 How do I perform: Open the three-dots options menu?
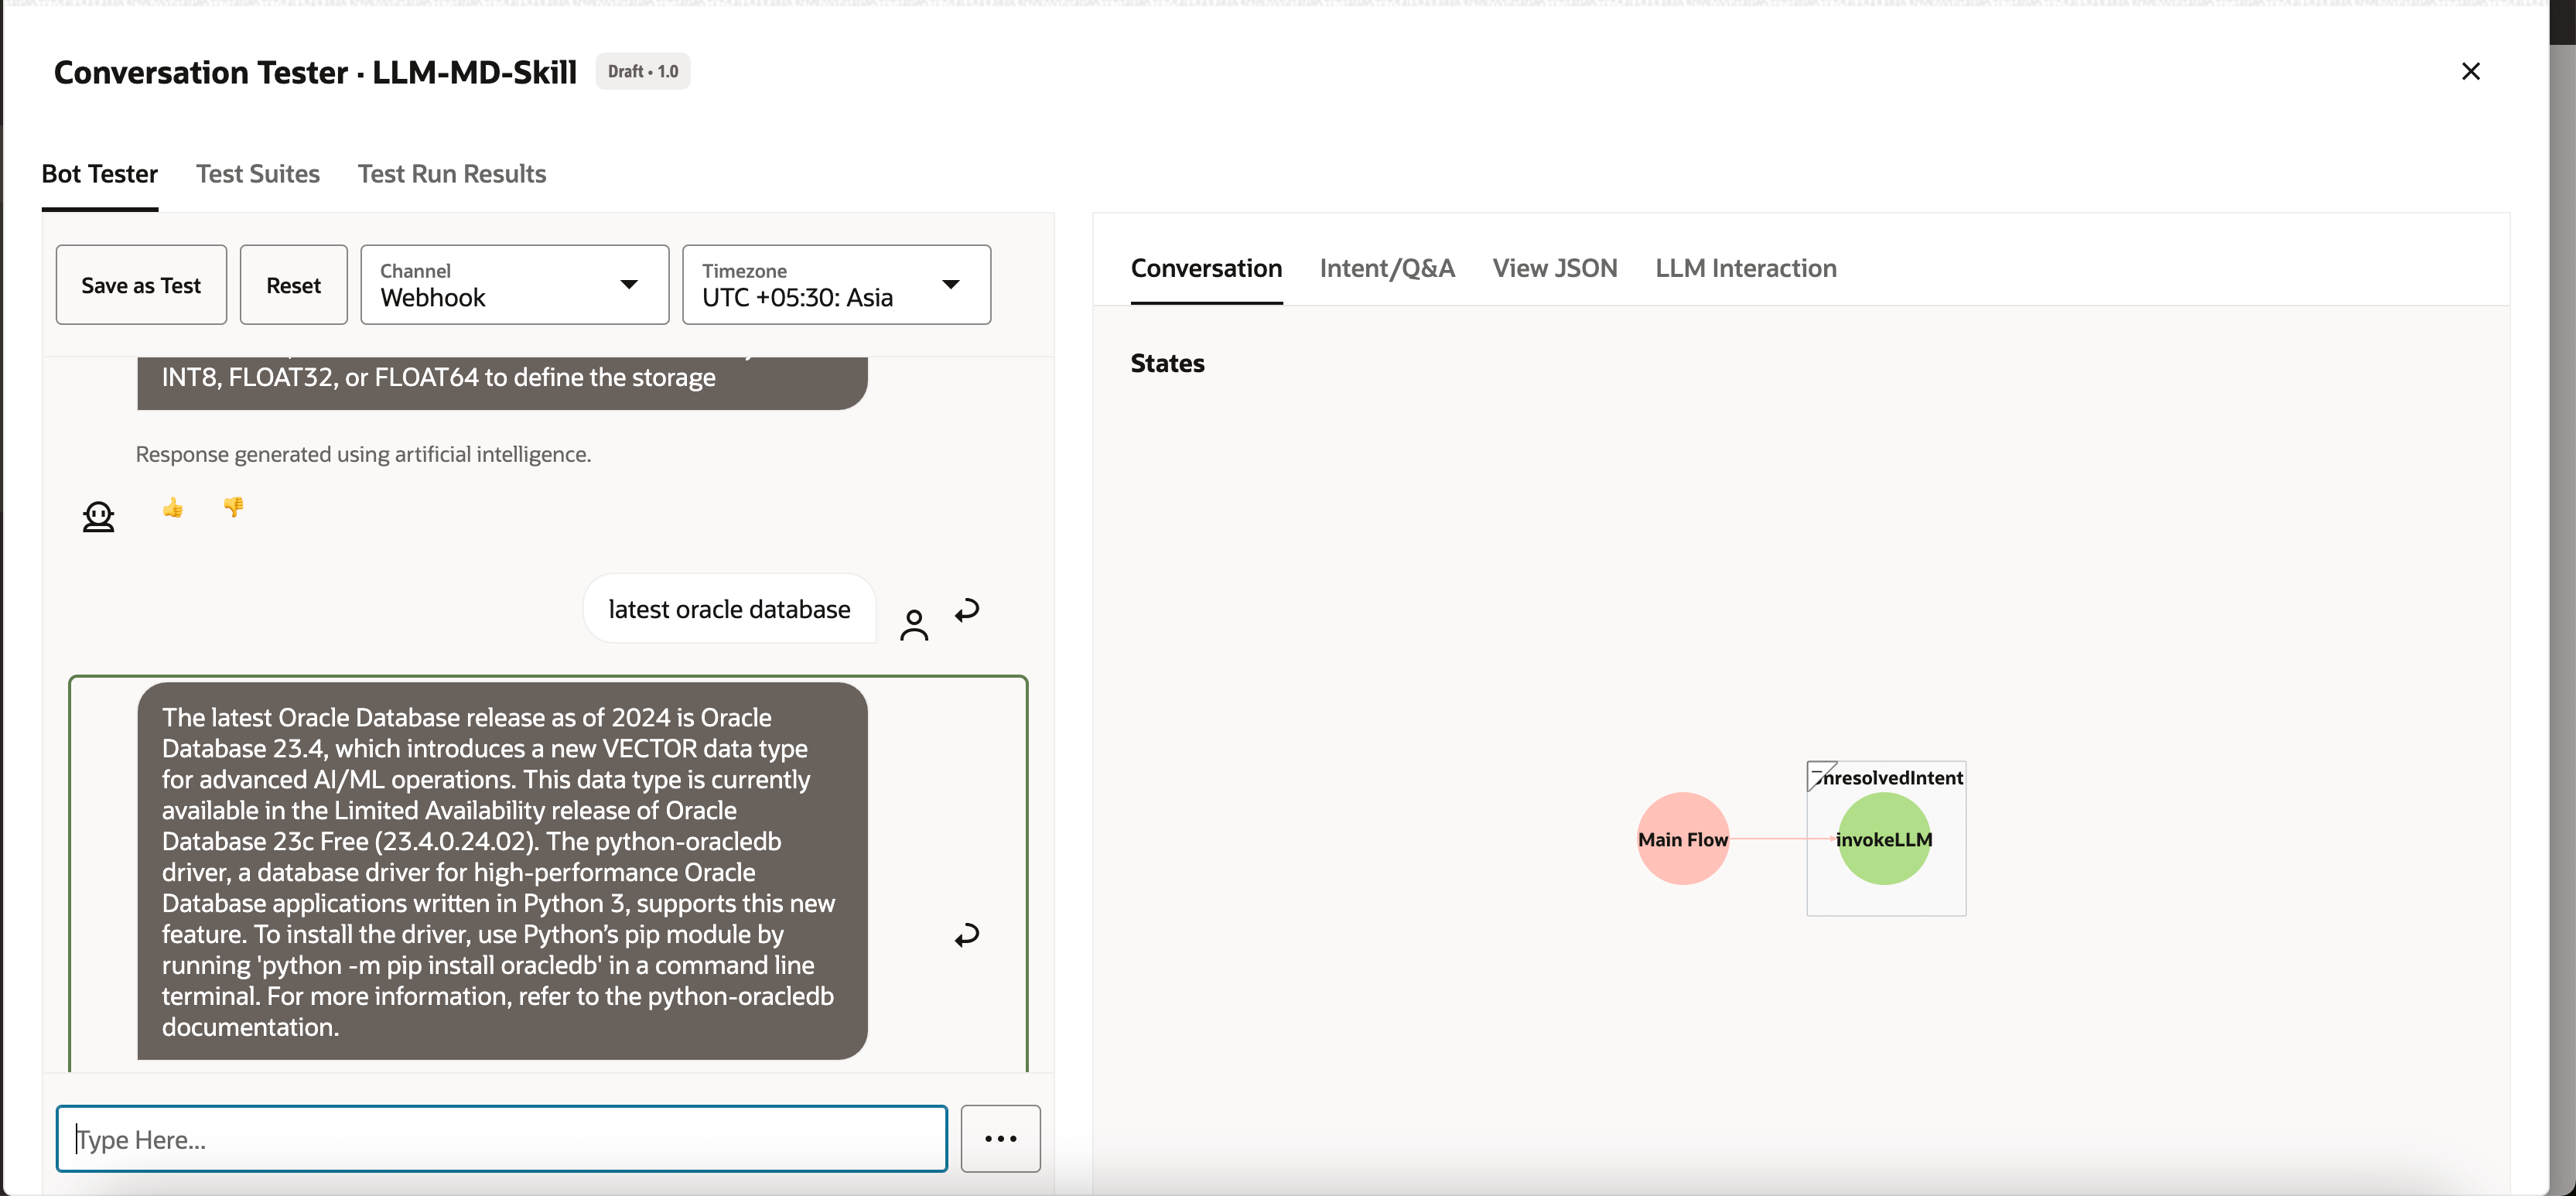point(1000,1138)
